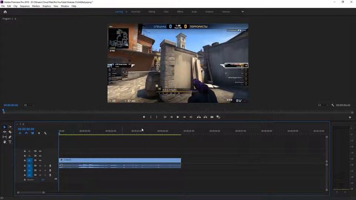Select the Razor tool
This screenshot has height=200, width=356.
(10, 132)
